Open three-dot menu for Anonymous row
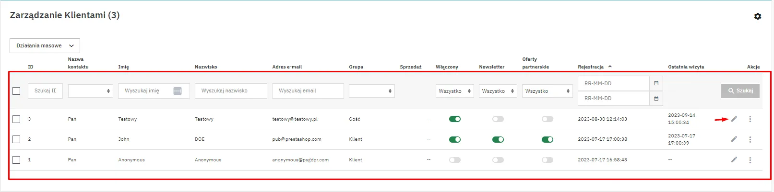This screenshot has width=774, height=192. click(x=750, y=160)
